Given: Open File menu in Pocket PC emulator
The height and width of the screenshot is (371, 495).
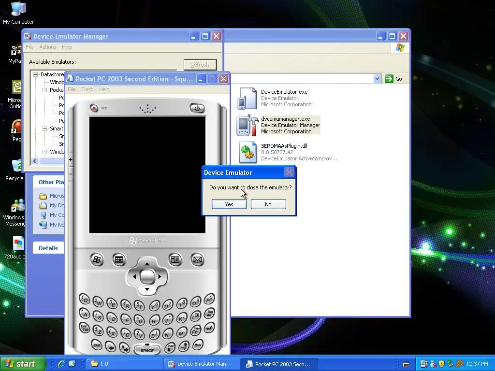Looking at the screenshot, I should pos(72,89).
